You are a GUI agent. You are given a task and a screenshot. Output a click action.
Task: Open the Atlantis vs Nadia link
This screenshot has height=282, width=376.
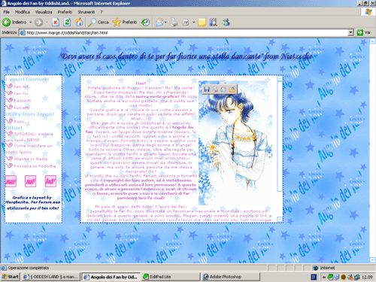[x=30, y=159]
